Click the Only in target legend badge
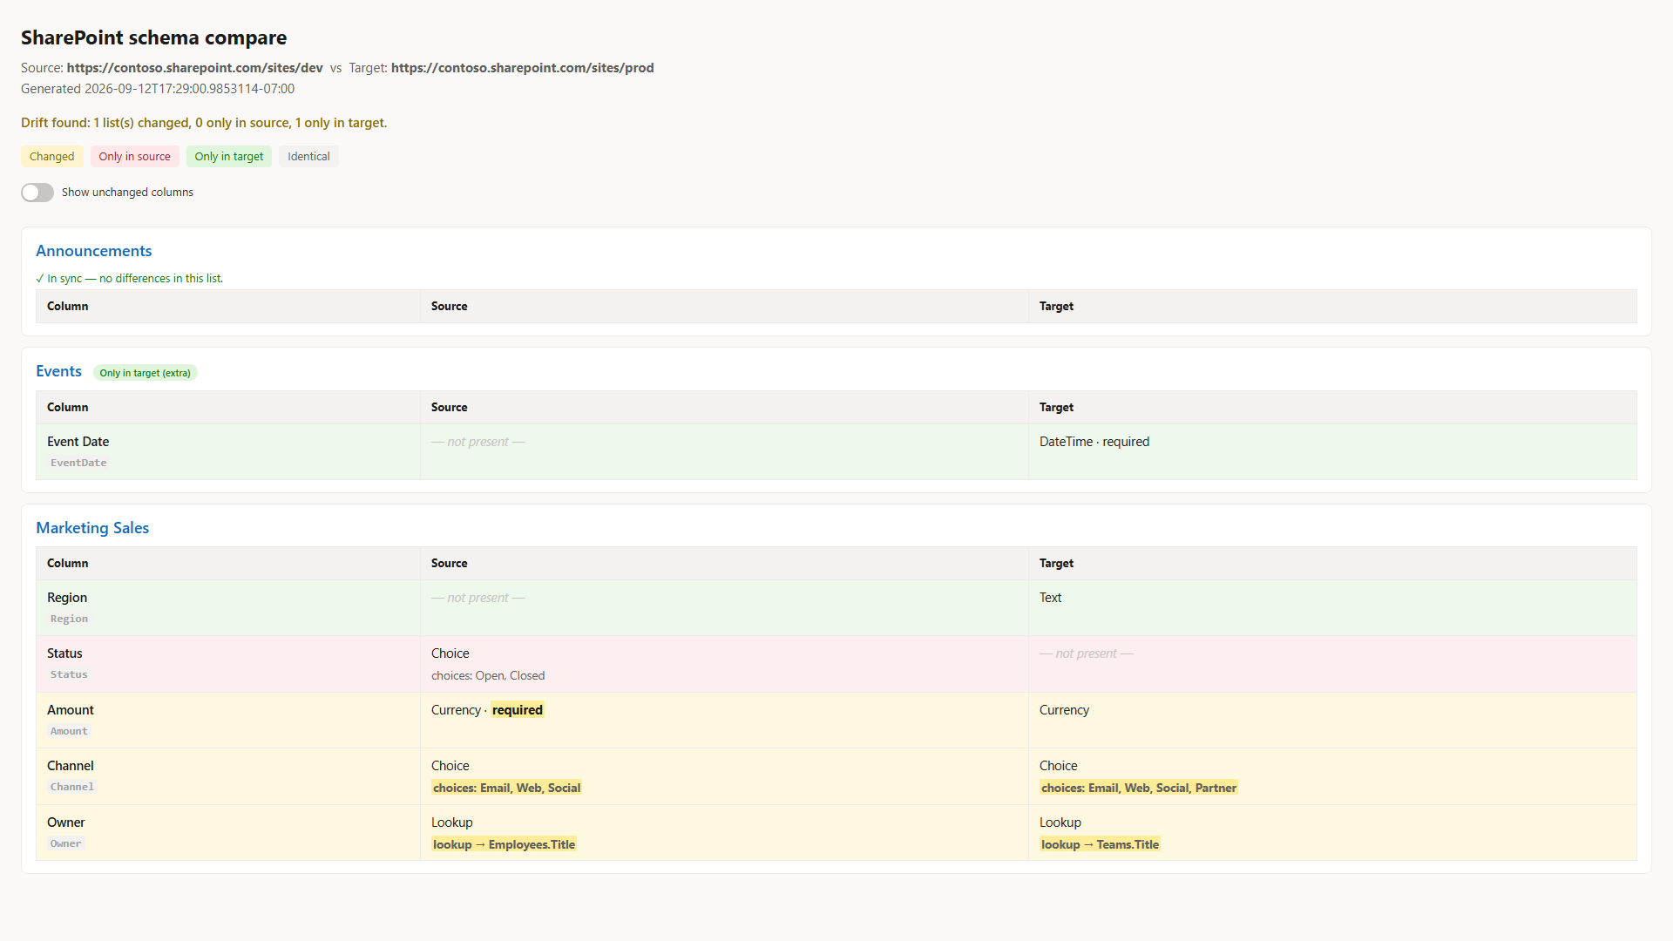 click(229, 157)
